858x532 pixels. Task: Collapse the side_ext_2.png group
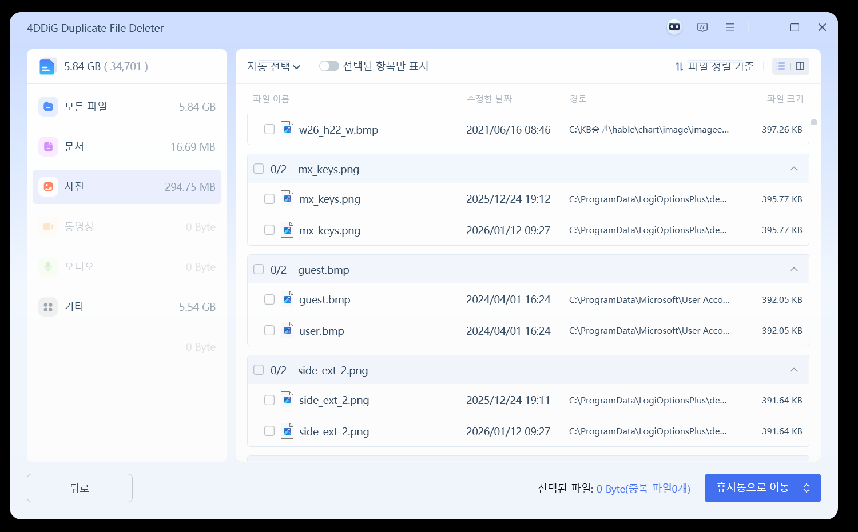pyautogui.click(x=794, y=370)
